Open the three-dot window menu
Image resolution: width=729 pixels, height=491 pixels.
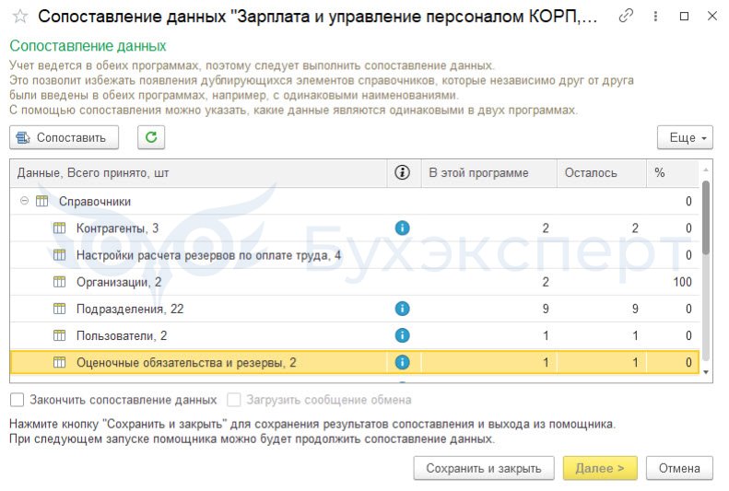655,17
